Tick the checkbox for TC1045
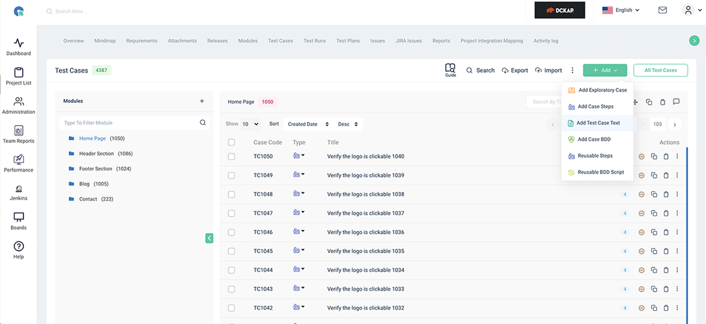Image resolution: width=706 pixels, height=324 pixels. pyautogui.click(x=232, y=251)
